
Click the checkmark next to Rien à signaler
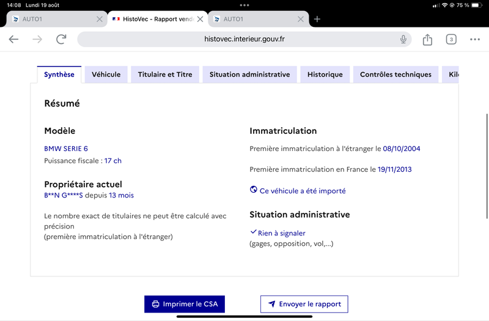[253, 232]
